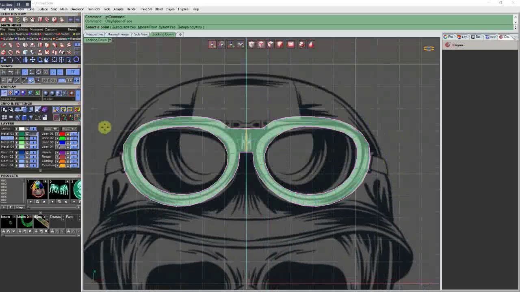
Task: Open the Looking Down viewport dropdown arrow
Action: point(110,40)
